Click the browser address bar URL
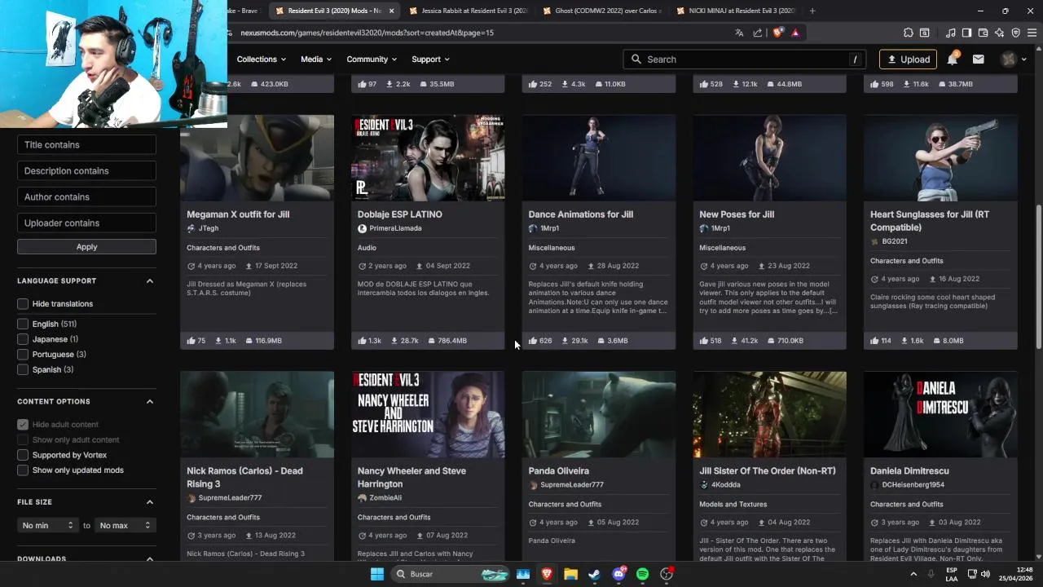 pyautogui.click(x=367, y=33)
